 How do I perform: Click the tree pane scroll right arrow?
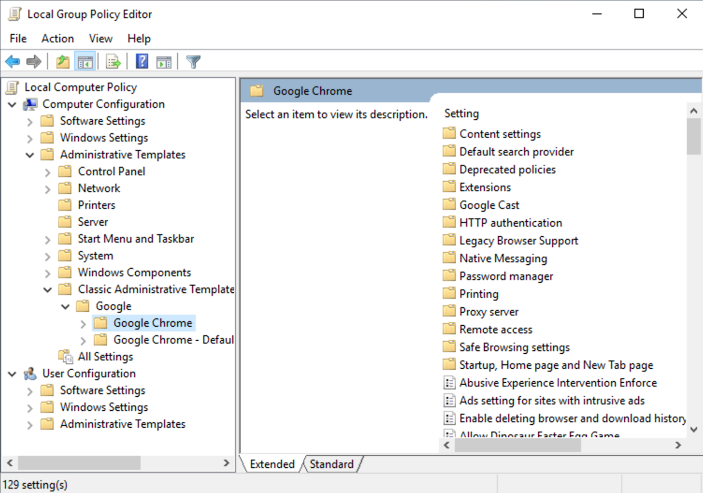point(226,463)
